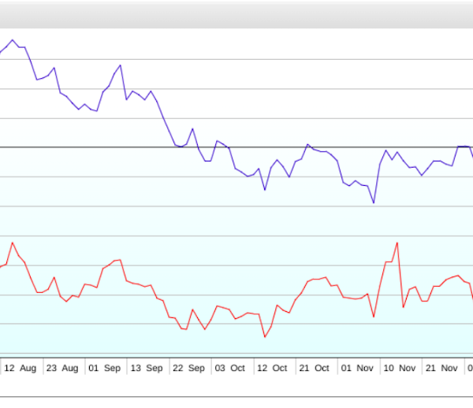Select the 03 Oct axis label
The height and width of the screenshot is (408, 473).
pos(232,368)
